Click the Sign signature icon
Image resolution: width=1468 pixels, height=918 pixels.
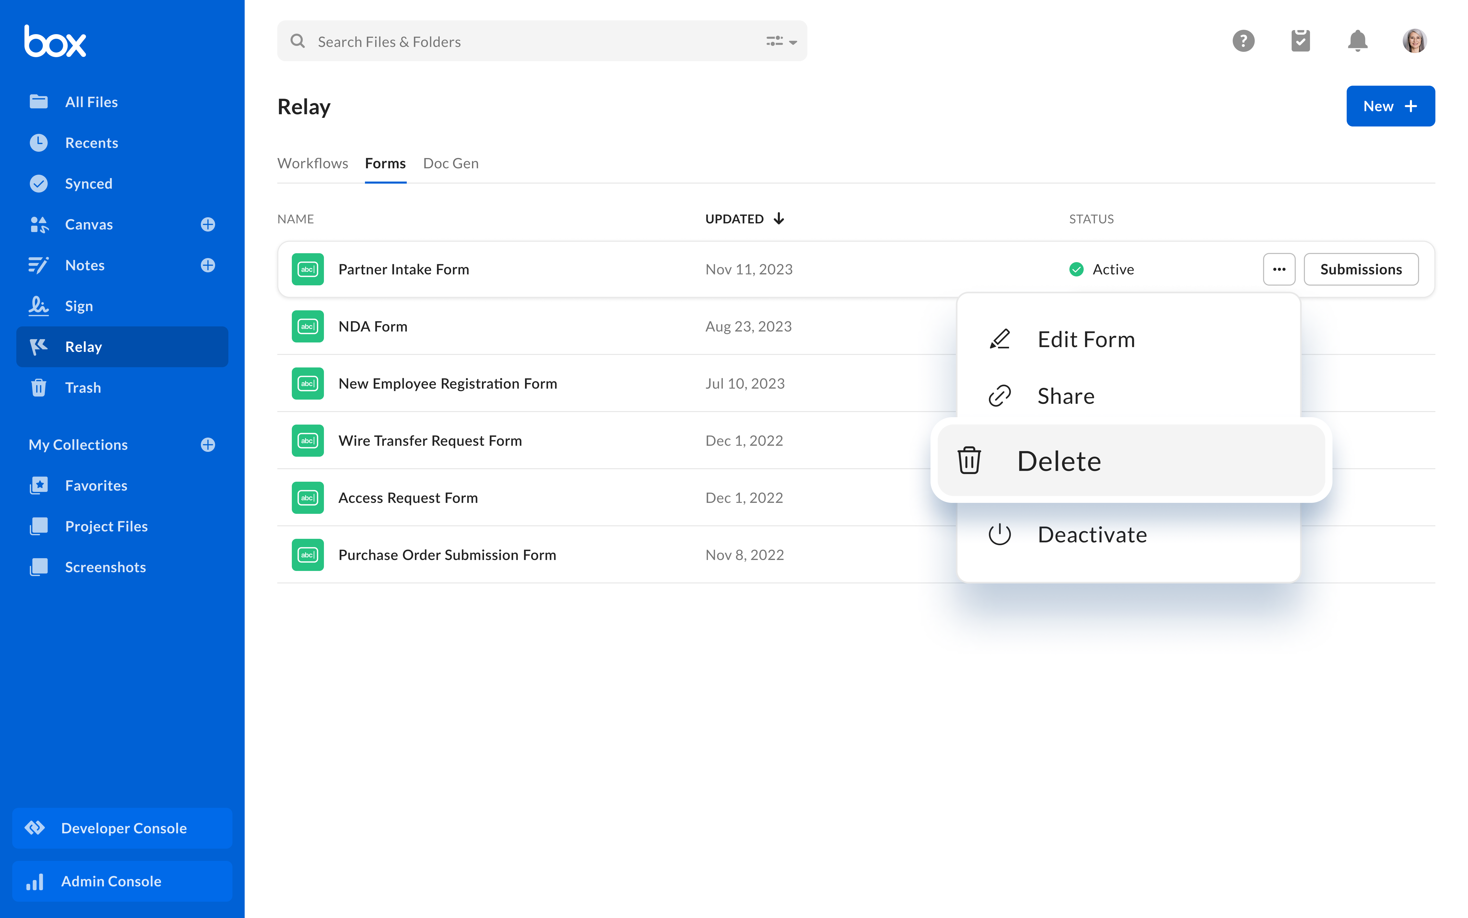39,306
